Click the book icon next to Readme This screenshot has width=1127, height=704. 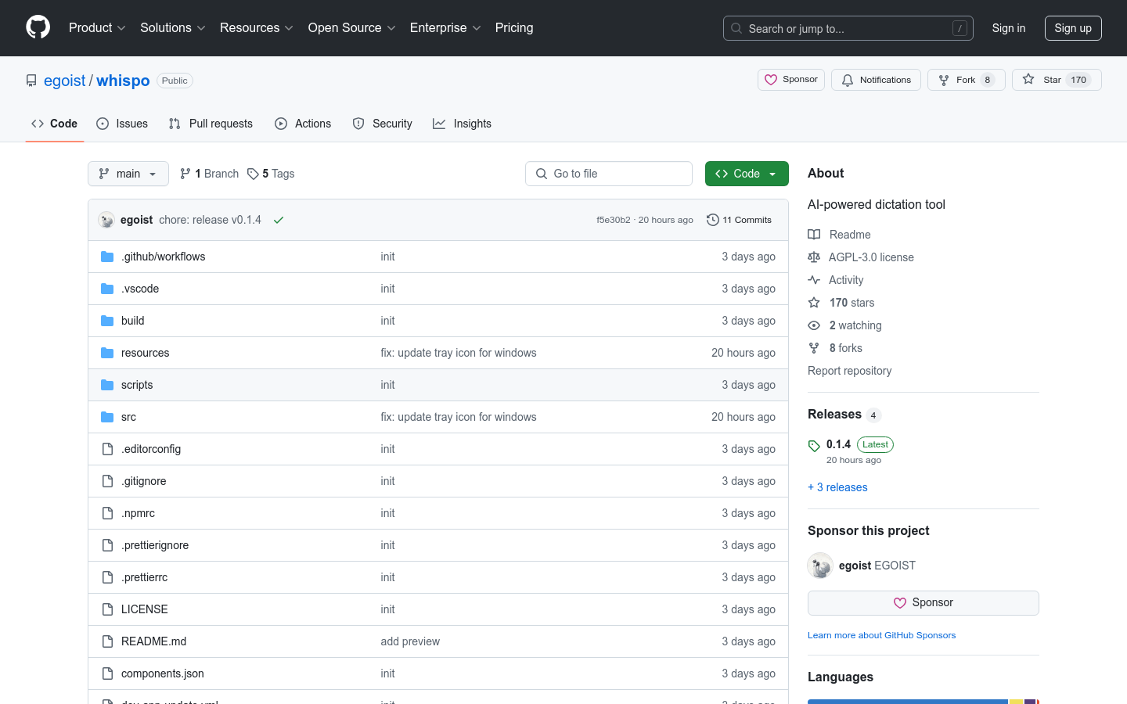coord(814,235)
